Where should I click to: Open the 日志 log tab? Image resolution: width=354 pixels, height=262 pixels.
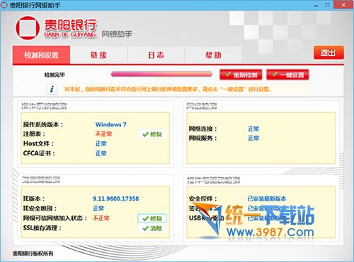(x=156, y=55)
